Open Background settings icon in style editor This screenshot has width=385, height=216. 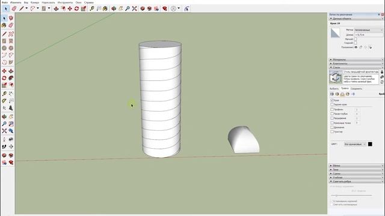342,94
